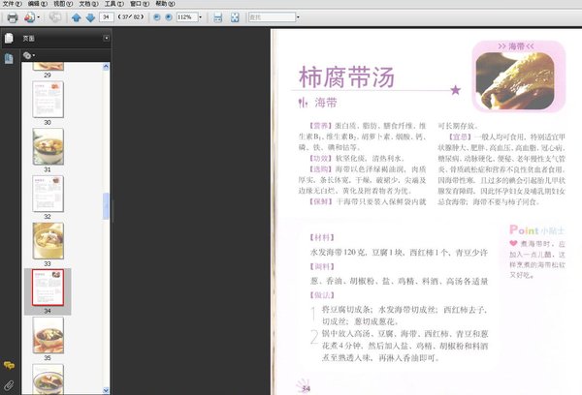Screen dimensions: 582x395
Task: Click the 【做法】 heading in the recipe
Action: tap(322, 295)
